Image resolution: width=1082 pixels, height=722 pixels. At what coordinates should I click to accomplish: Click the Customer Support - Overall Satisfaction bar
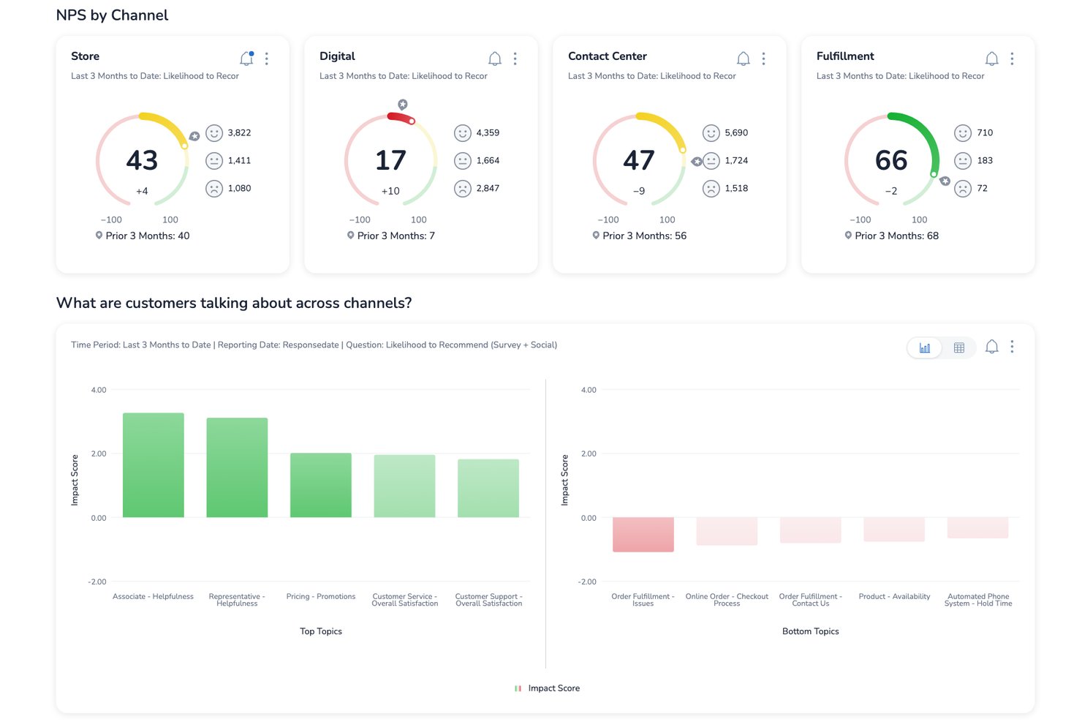488,488
